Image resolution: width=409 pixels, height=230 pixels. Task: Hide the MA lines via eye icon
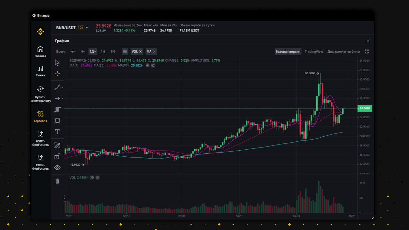pyautogui.click(x=148, y=65)
